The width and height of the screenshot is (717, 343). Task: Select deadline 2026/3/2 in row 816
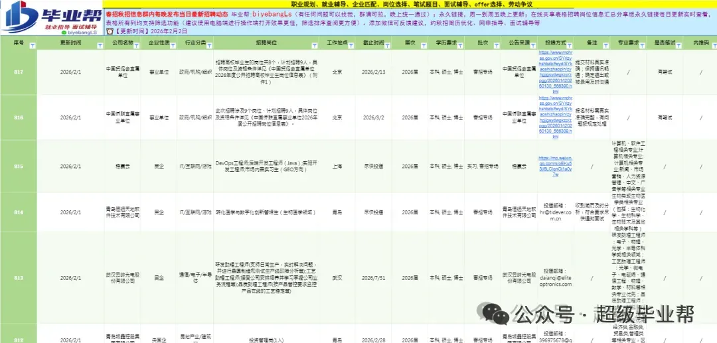tap(374, 117)
